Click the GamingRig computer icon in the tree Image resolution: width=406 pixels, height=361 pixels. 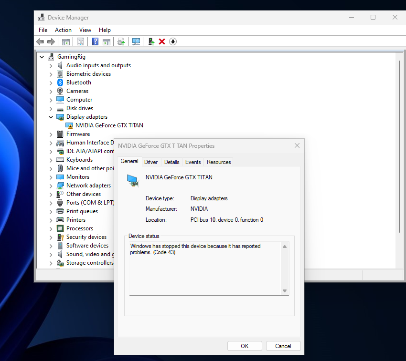[51, 57]
